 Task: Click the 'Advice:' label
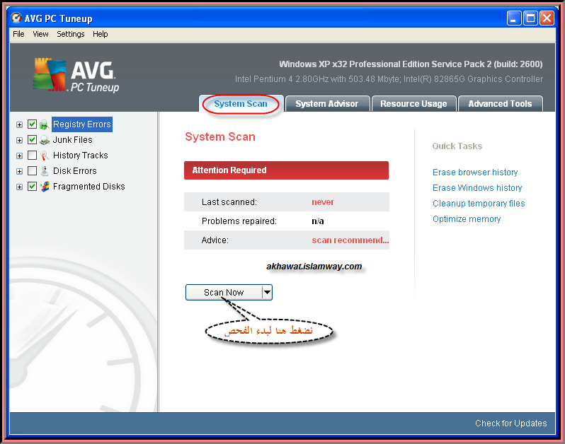click(x=215, y=240)
